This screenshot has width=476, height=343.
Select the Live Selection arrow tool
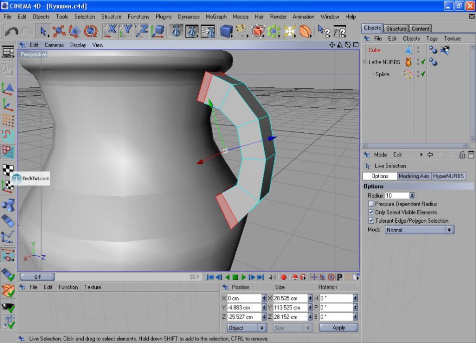44,32
